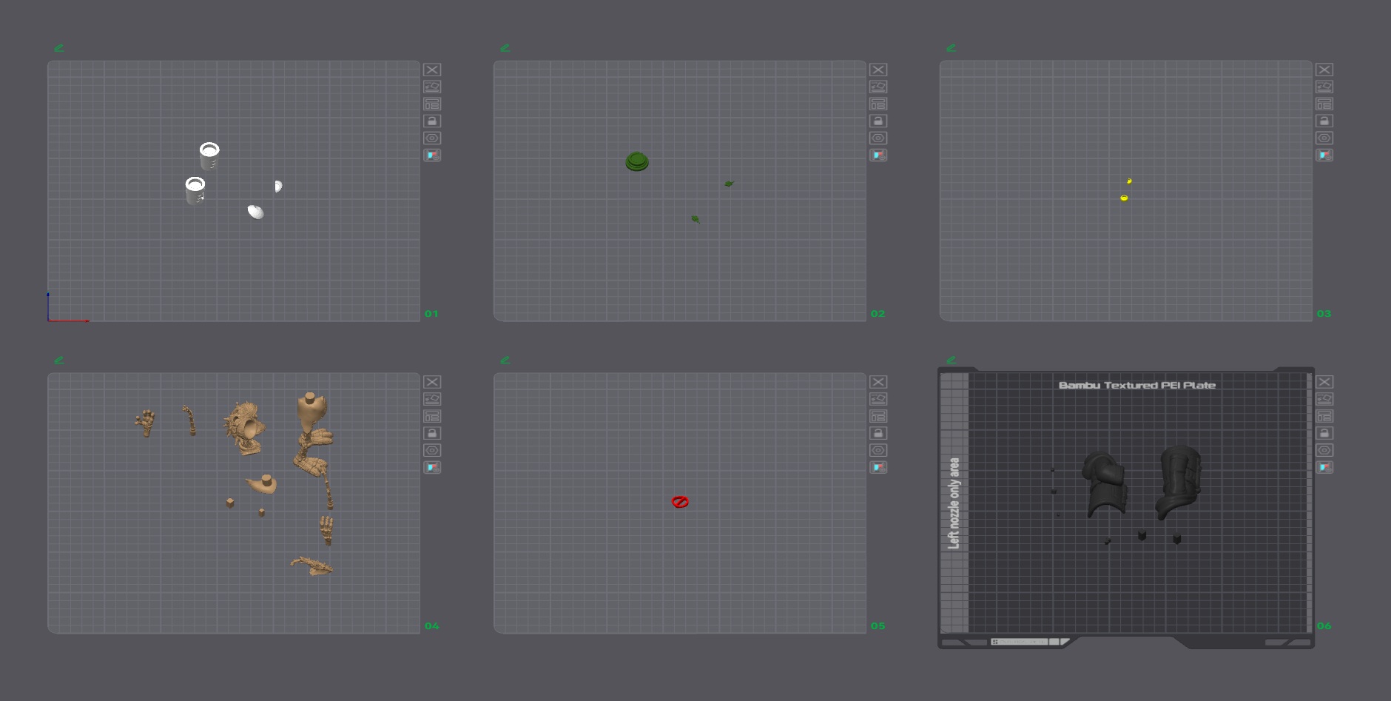
Task: Edit plate 05 name with green pencil
Action: [505, 360]
